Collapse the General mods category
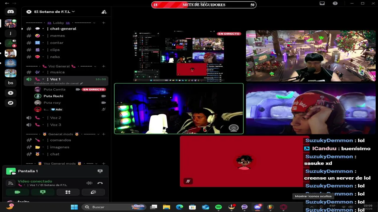 [63, 134]
